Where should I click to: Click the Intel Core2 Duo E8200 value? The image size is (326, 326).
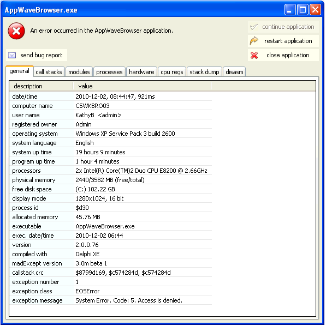[x=141, y=171]
